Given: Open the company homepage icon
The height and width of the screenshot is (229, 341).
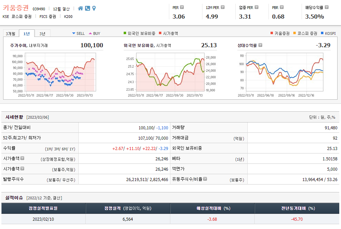Looking at the screenshot, I should [80, 8].
